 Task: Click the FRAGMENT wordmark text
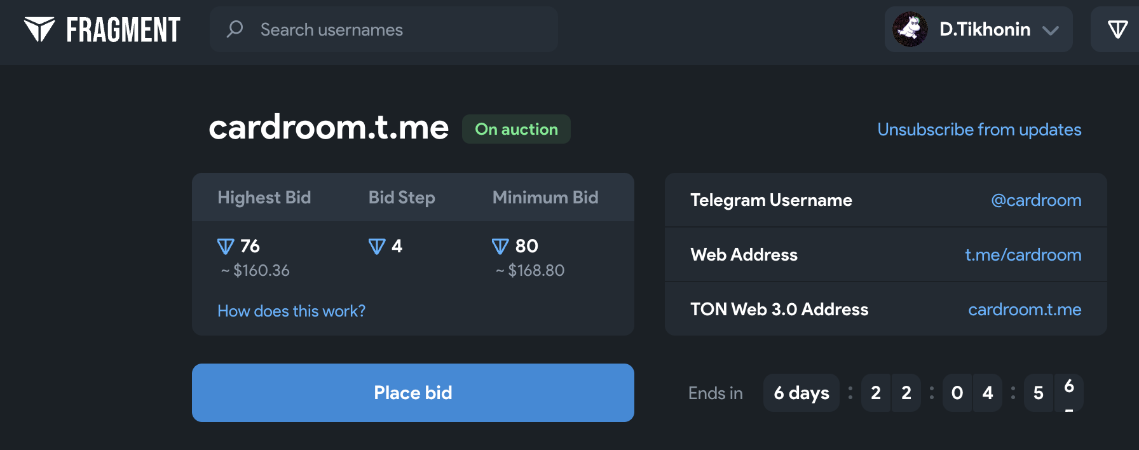click(123, 30)
